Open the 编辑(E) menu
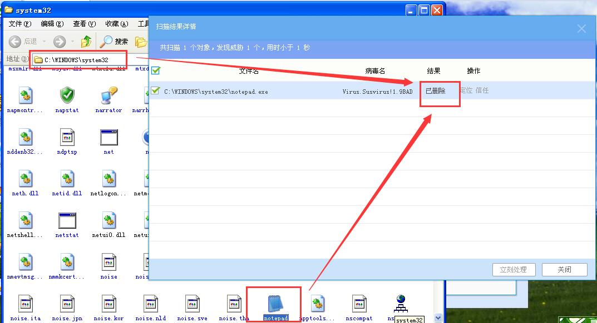 tap(52, 24)
